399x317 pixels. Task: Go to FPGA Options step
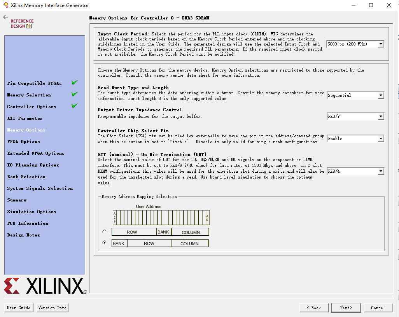click(23, 142)
